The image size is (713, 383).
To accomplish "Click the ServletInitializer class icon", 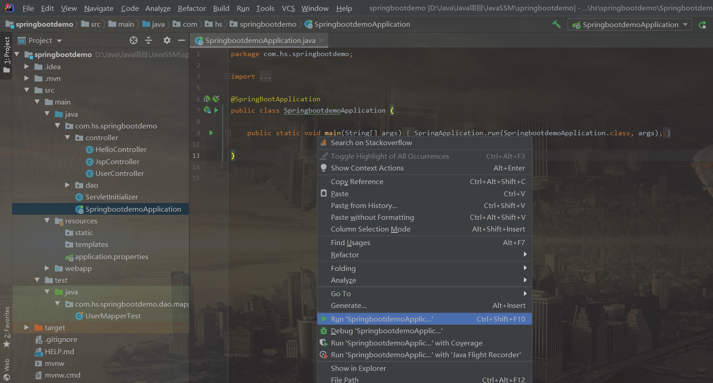I will point(79,197).
